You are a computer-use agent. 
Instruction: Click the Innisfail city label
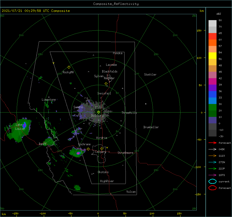click(x=104, y=93)
